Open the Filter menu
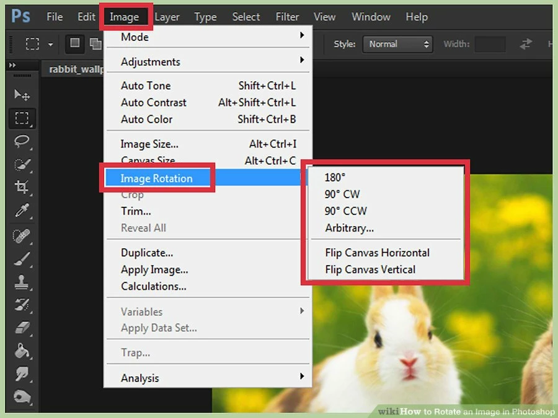 (287, 17)
